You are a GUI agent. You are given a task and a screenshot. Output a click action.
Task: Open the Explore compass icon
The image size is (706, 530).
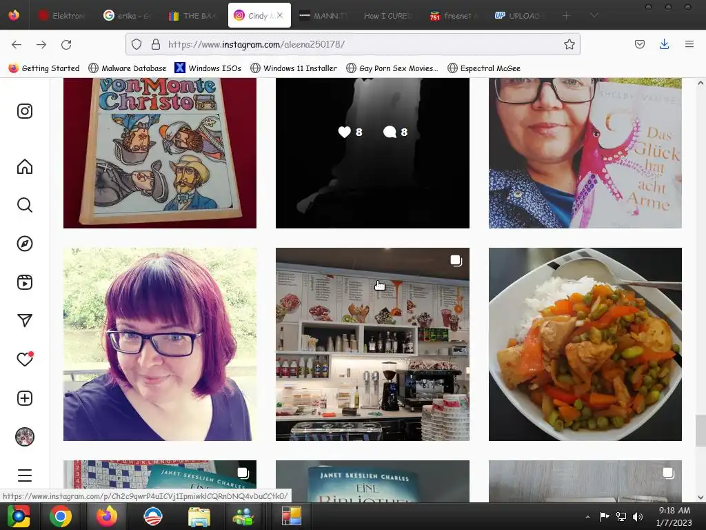(x=25, y=244)
